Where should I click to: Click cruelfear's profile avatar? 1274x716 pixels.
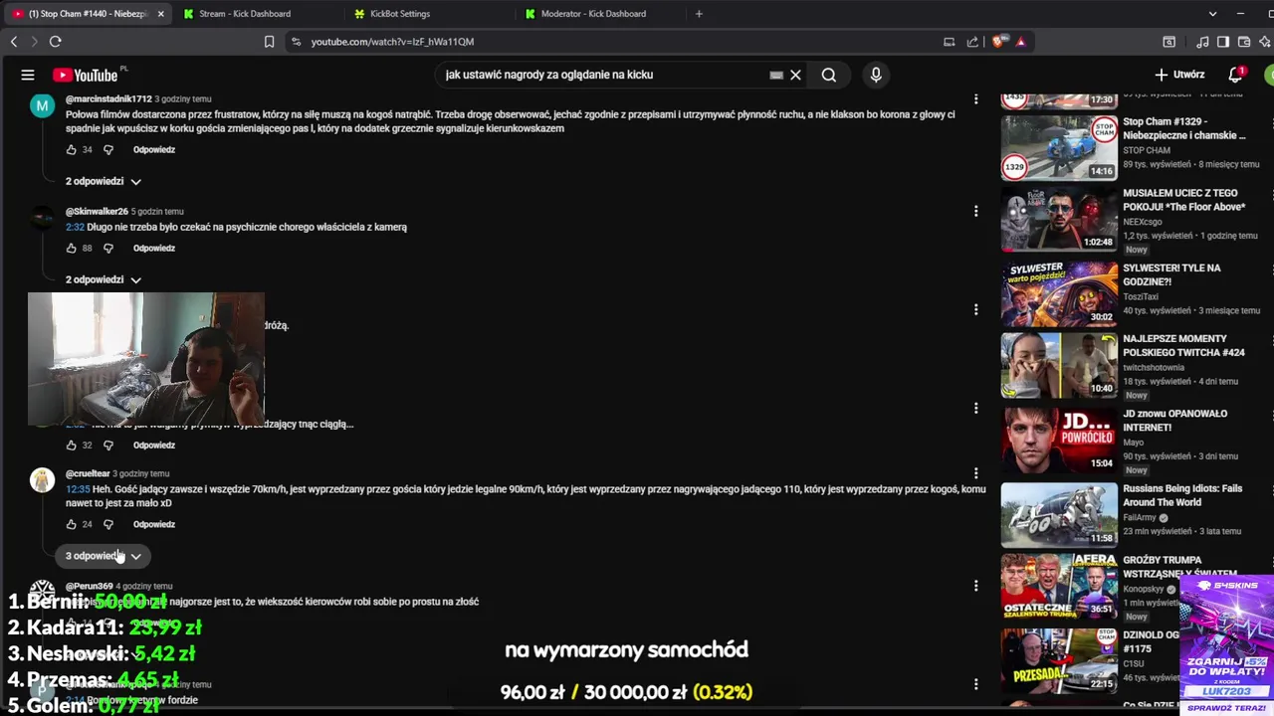click(x=42, y=480)
